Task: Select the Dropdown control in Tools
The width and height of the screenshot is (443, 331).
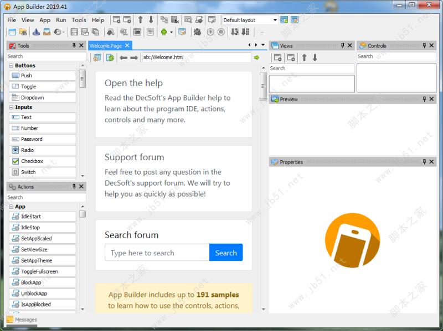Action: coord(43,98)
